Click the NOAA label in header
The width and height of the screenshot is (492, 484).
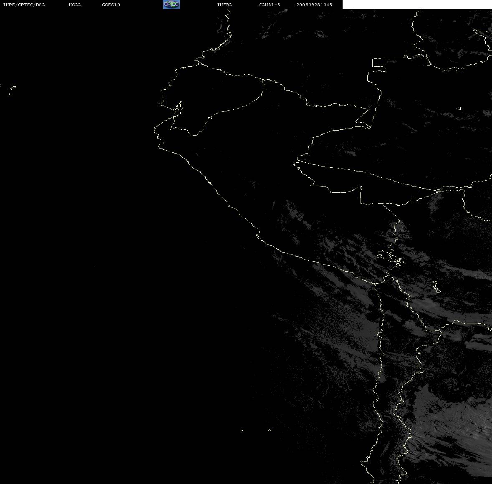(x=75, y=5)
